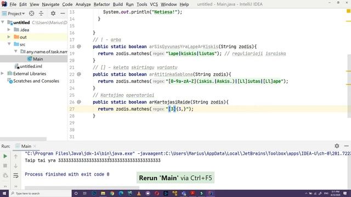Expand External Libraries node
351x197 pixels.
tap(2, 73)
